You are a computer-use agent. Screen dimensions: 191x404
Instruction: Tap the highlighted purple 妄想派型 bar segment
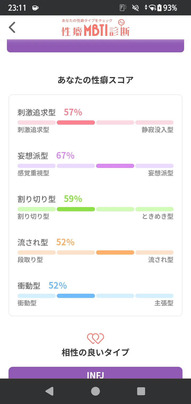[x=115, y=166]
